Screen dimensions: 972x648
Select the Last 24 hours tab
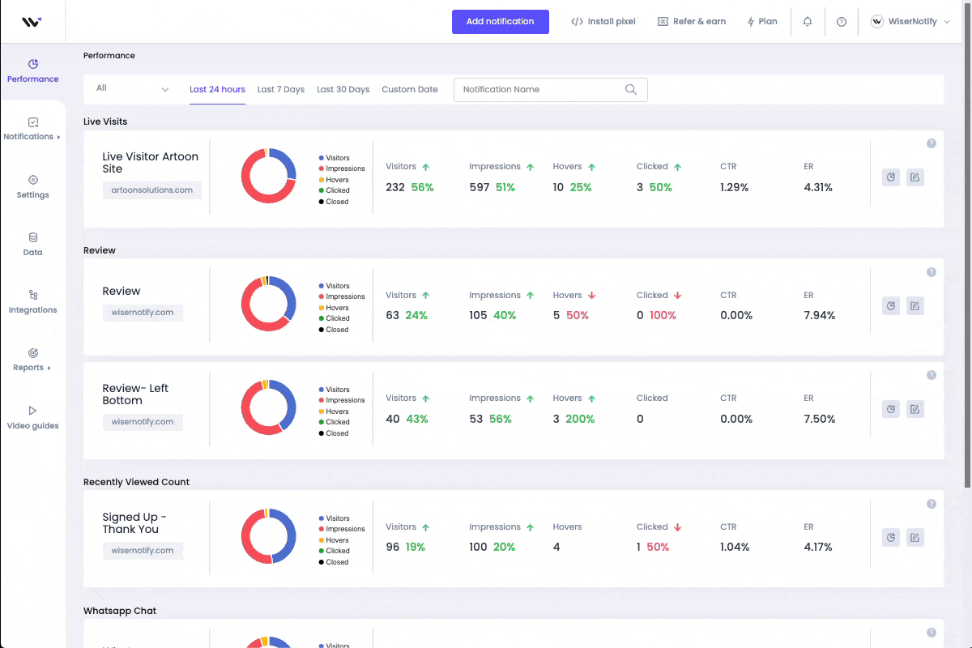(217, 90)
